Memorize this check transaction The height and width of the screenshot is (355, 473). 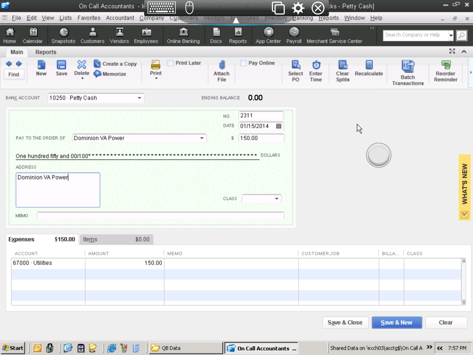click(x=110, y=74)
